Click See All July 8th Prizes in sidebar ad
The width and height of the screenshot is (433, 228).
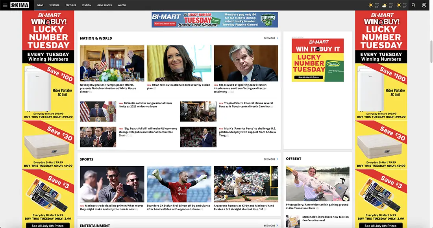[309, 77]
